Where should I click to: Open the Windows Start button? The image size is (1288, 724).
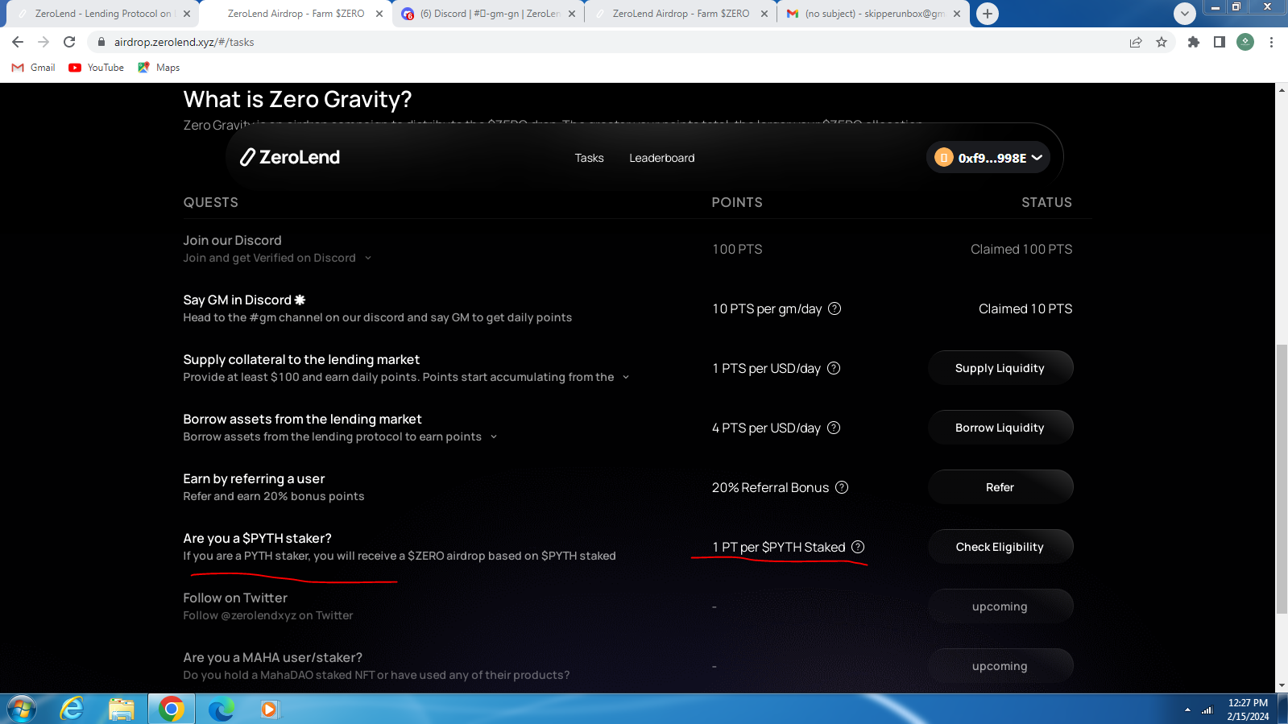coord(22,710)
